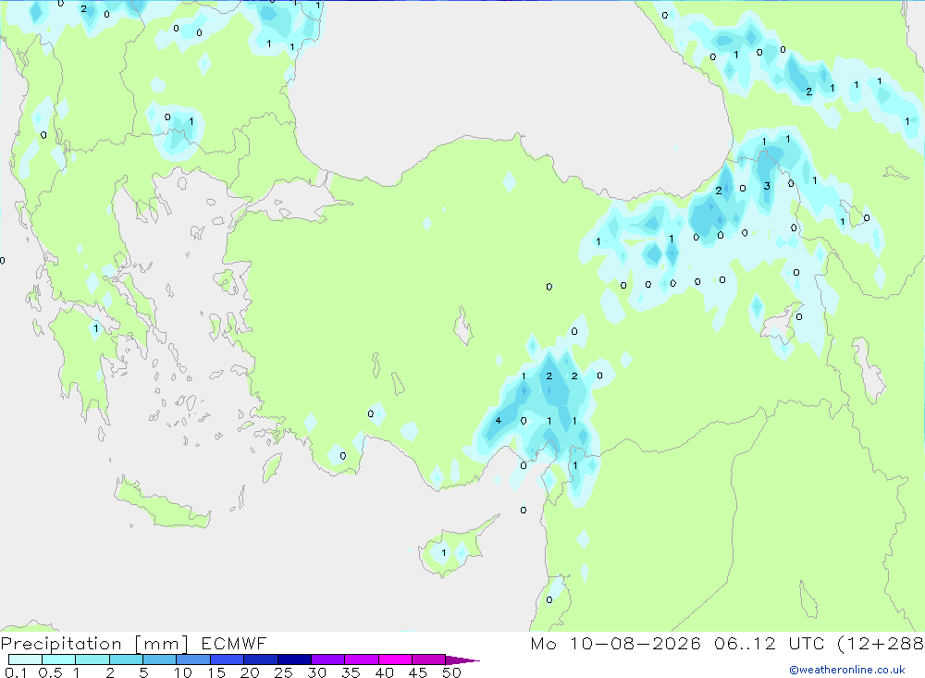Click the legend label "45"

[x=418, y=672]
